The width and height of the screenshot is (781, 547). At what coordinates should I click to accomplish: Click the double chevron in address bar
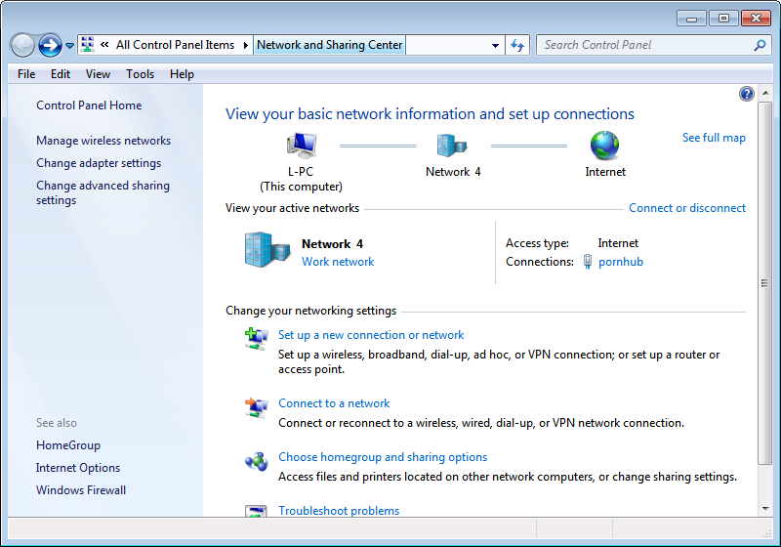(x=104, y=45)
